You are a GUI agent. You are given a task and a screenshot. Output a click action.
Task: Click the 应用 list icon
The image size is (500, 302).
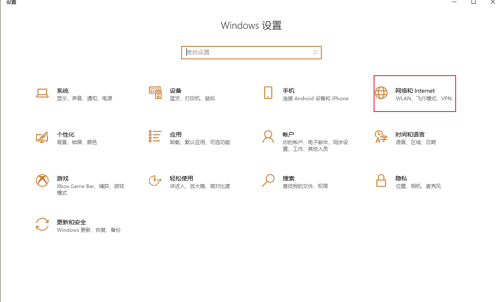(x=155, y=136)
